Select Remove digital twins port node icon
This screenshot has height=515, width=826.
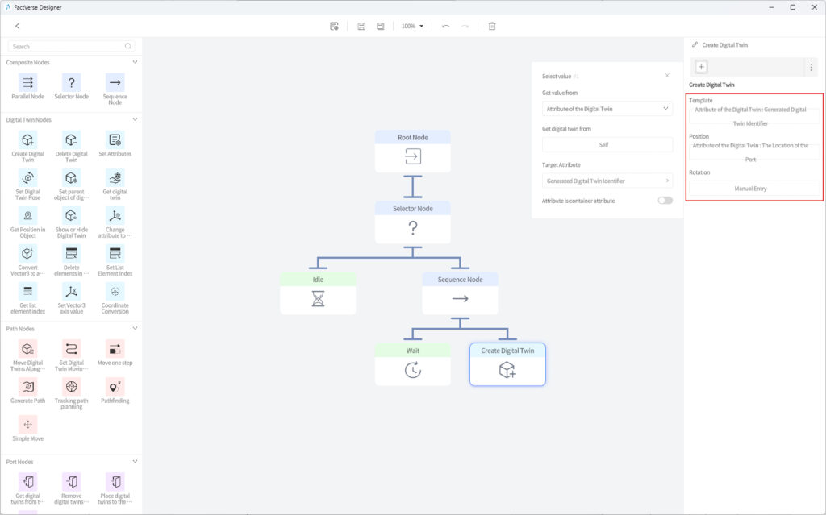tap(72, 482)
